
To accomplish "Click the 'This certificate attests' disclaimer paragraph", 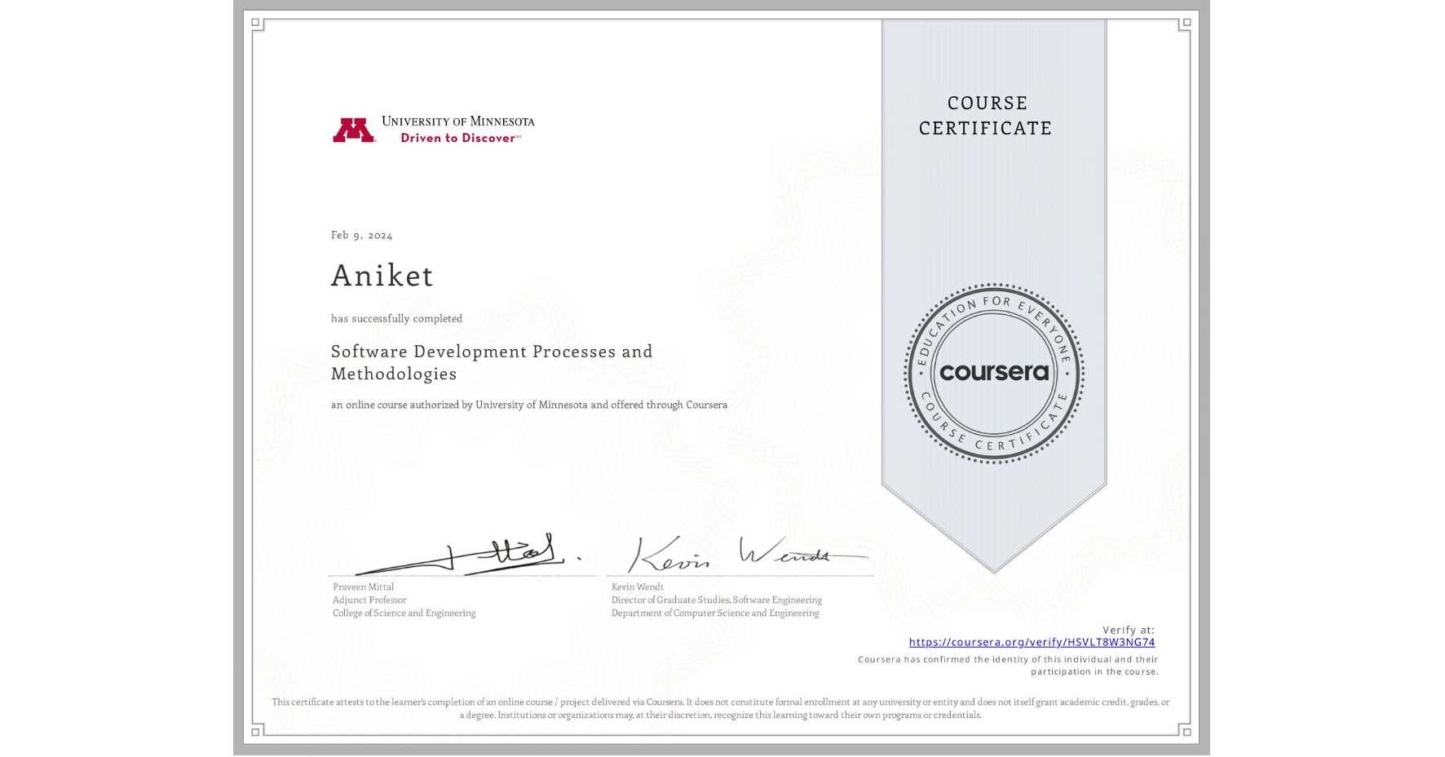I will [721, 708].
